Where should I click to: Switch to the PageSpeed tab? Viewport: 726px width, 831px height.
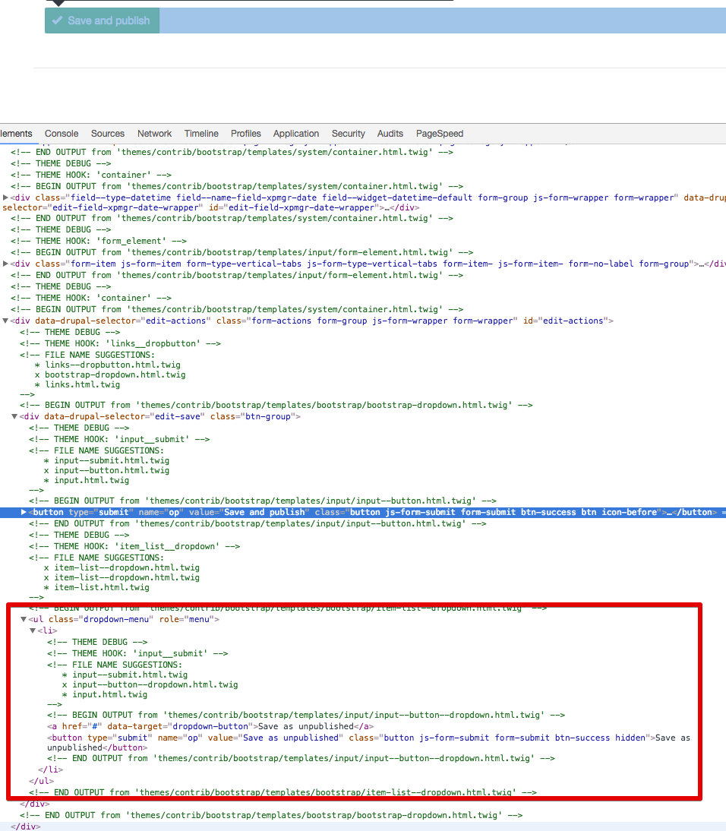click(439, 134)
